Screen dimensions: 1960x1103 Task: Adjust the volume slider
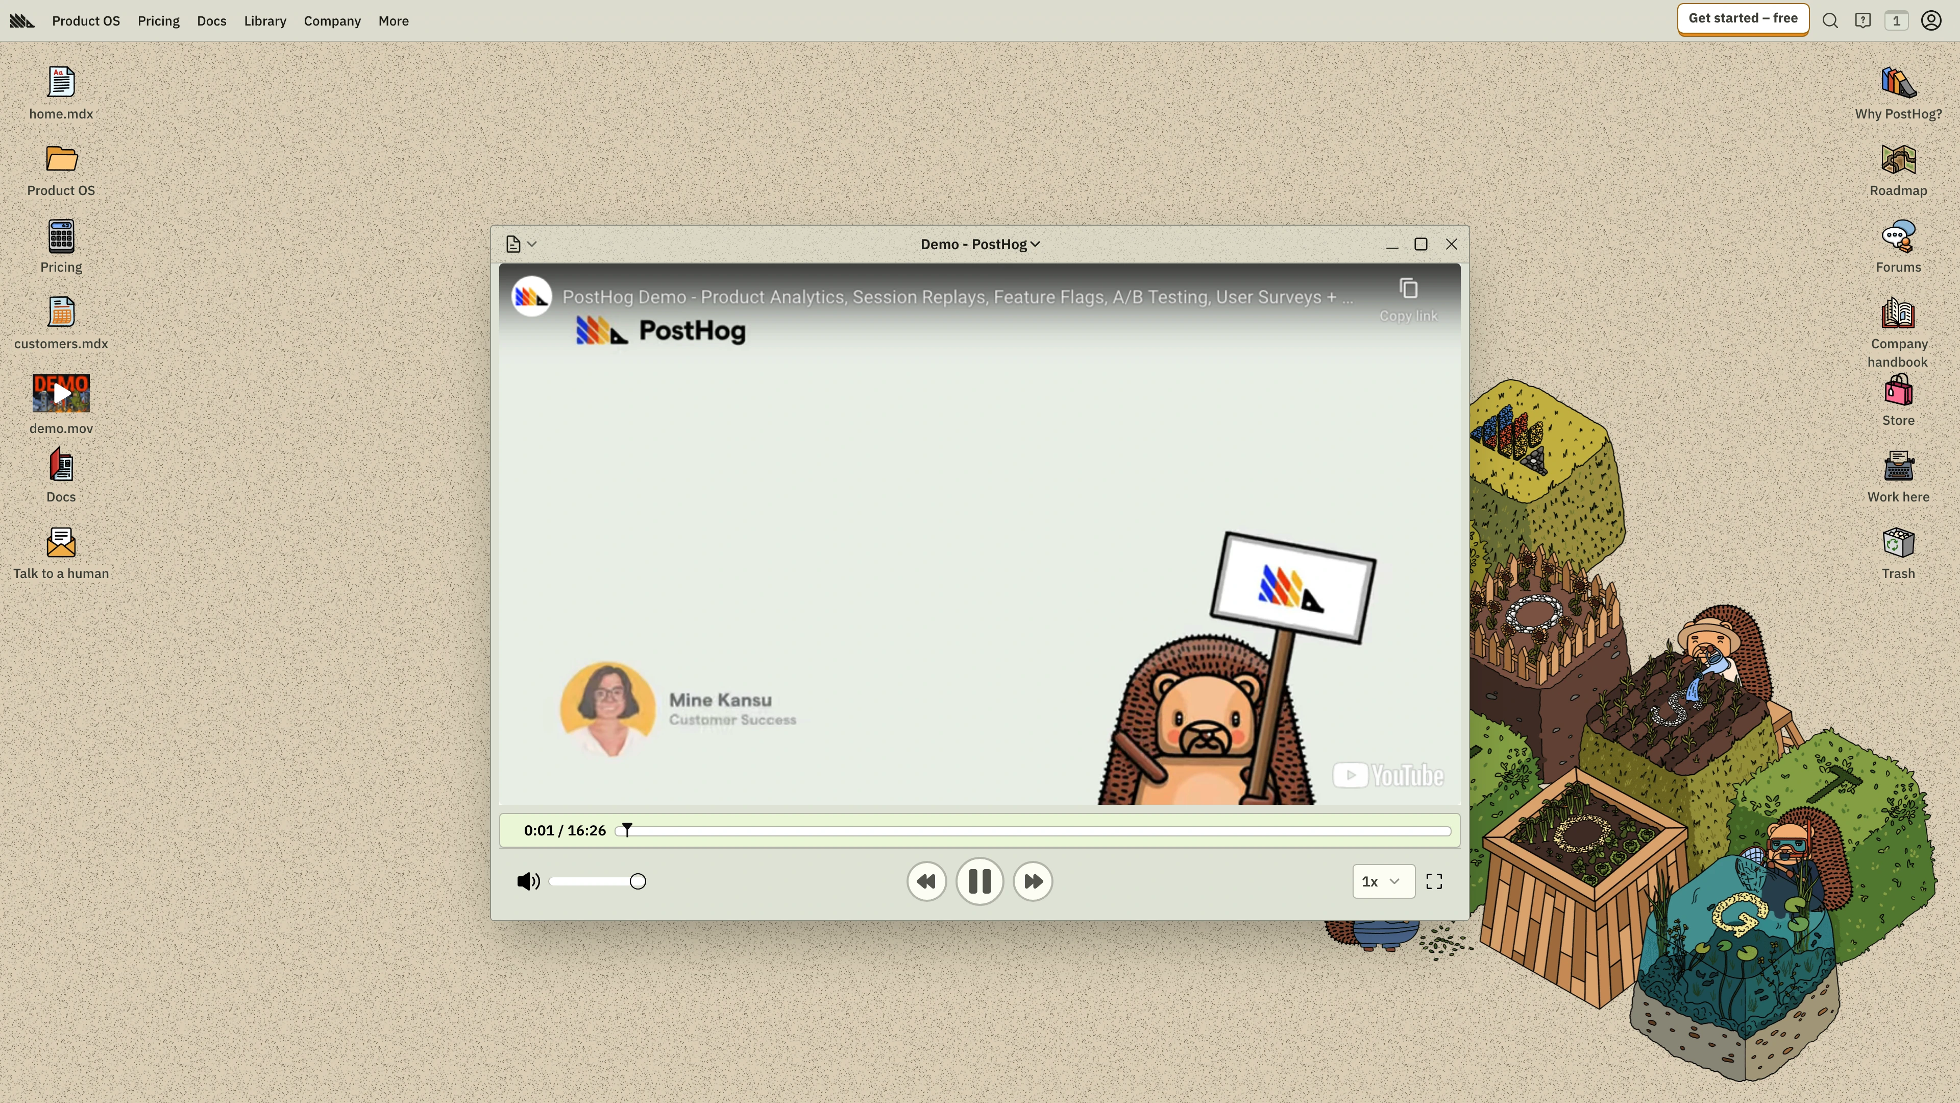tap(598, 881)
